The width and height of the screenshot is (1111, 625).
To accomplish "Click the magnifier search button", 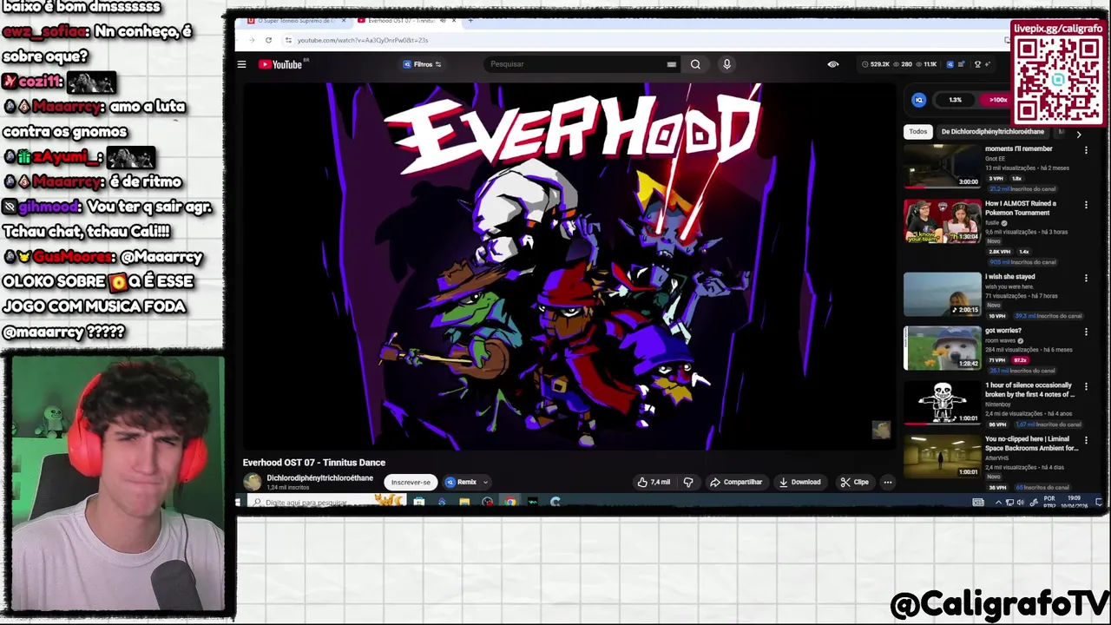I will pos(695,64).
